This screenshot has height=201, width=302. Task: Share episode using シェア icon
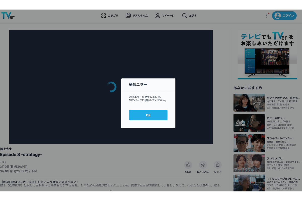(x=218, y=165)
